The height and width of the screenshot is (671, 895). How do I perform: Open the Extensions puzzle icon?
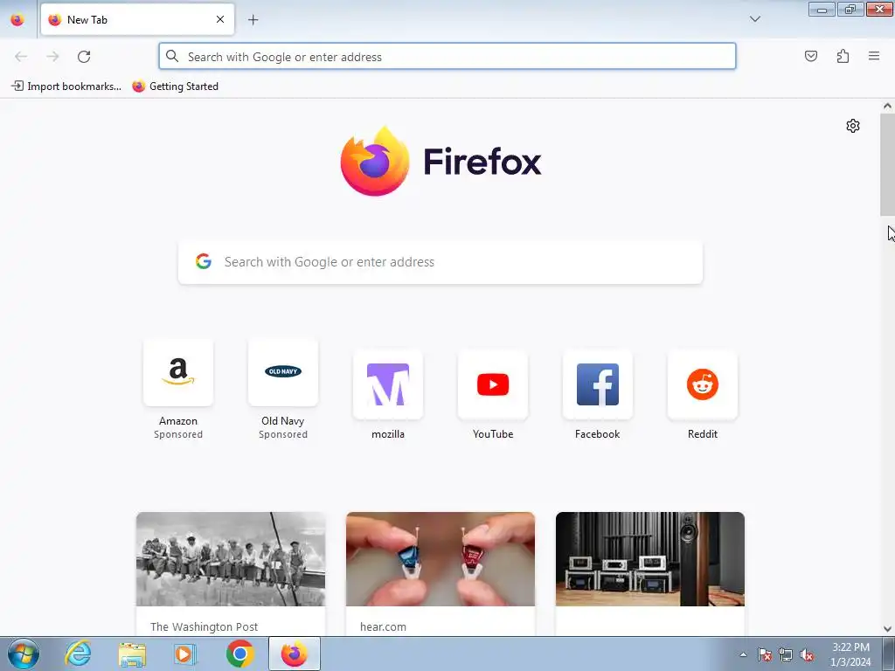coord(843,56)
